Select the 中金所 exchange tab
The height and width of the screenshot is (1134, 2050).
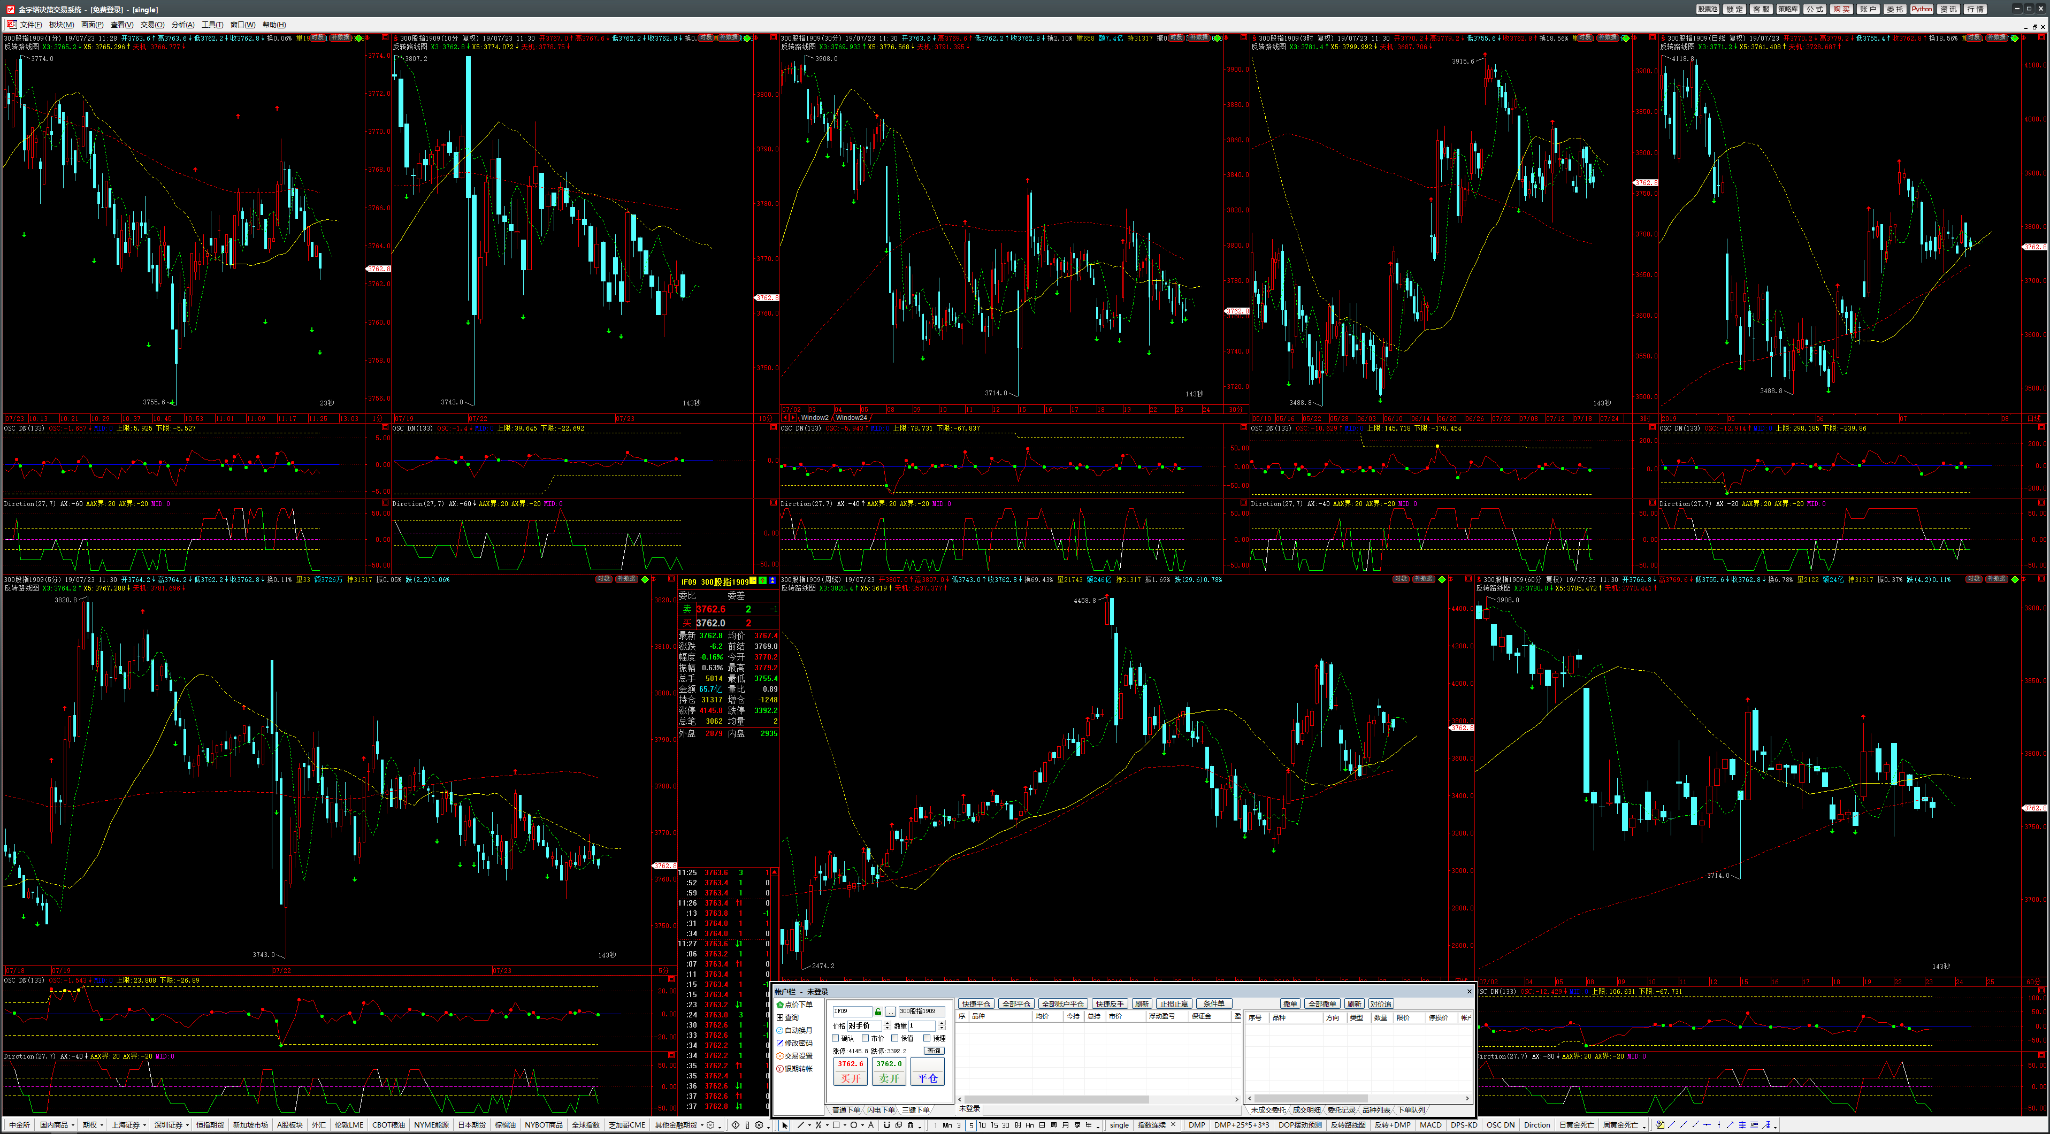tap(19, 1125)
